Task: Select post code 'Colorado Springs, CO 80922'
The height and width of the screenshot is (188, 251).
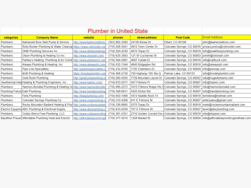Action: coord(182,78)
